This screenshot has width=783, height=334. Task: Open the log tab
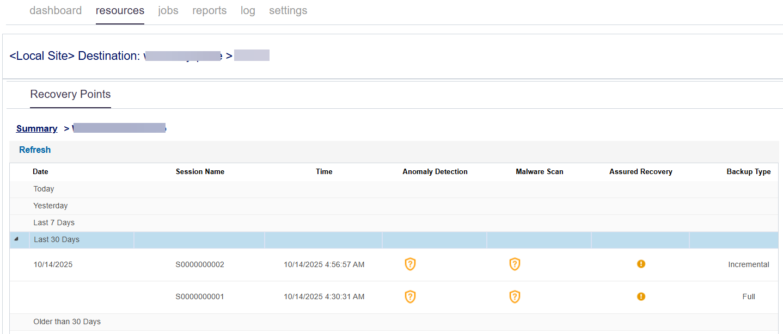(x=248, y=11)
